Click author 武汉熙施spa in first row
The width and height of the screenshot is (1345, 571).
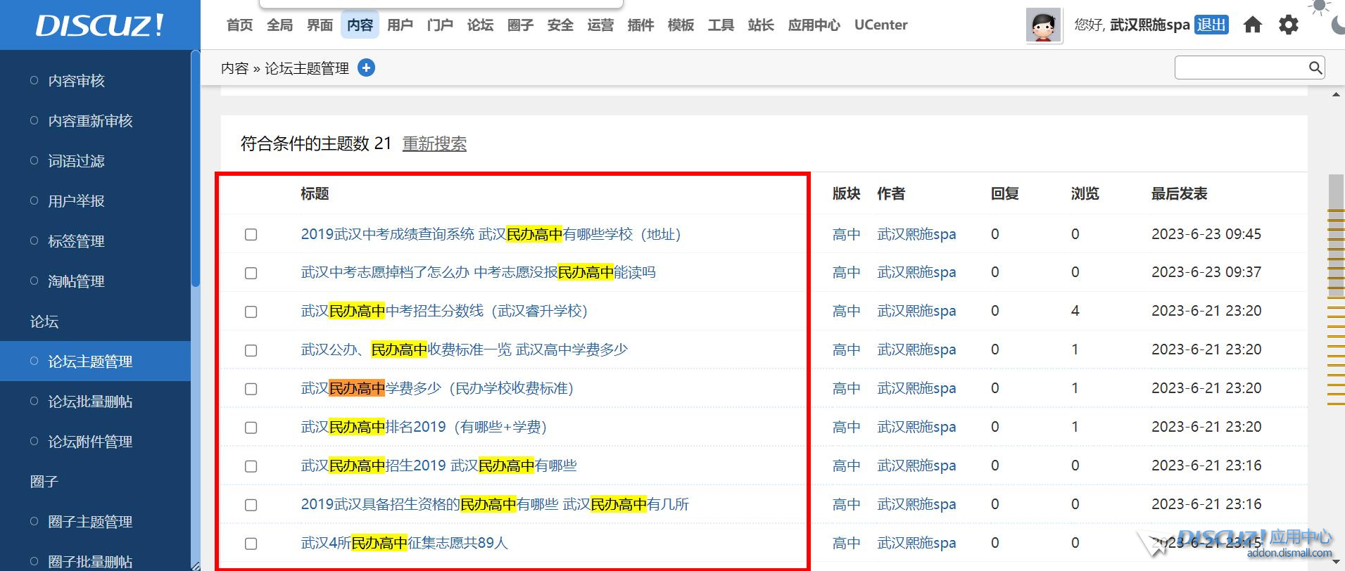click(x=916, y=234)
